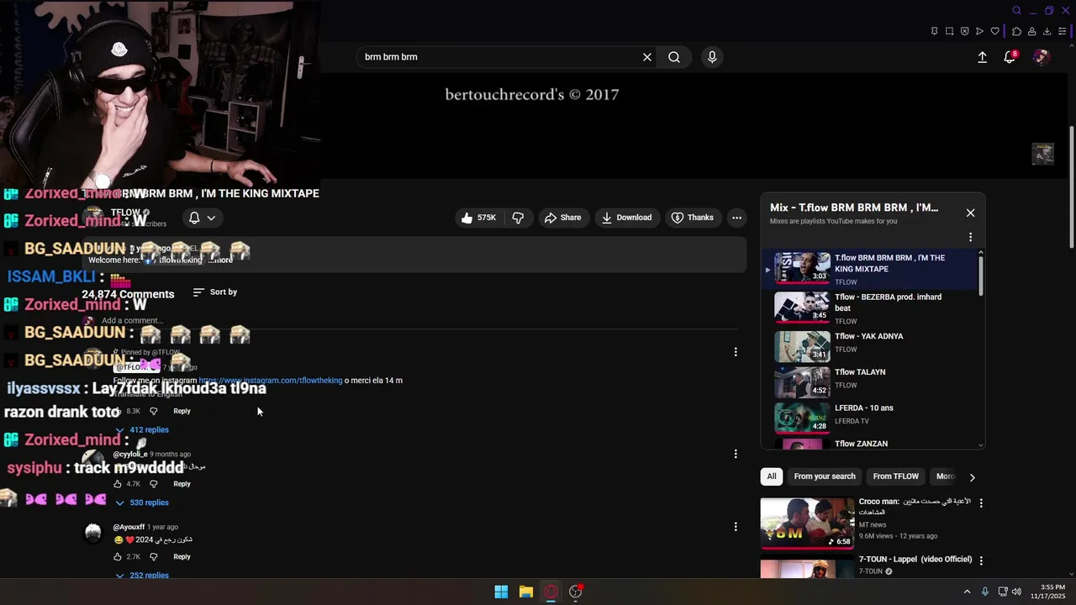Open action menu for @cyyloli_e comment
The width and height of the screenshot is (1076, 605).
pyautogui.click(x=736, y=454)
